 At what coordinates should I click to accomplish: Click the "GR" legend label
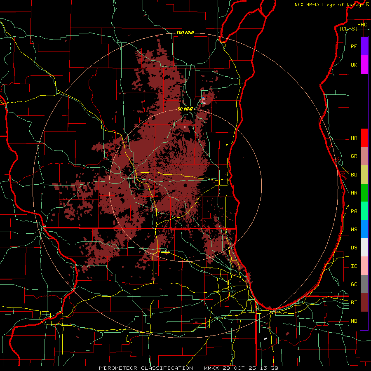[354, 156]
